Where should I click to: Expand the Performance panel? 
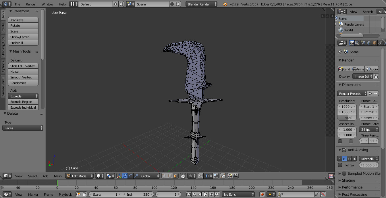(352, 187)
